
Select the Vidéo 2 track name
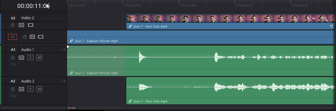(x=27, y=18)
